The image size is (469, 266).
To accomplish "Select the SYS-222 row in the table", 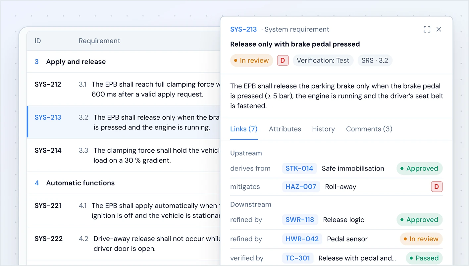I will (x=124, y=244).
